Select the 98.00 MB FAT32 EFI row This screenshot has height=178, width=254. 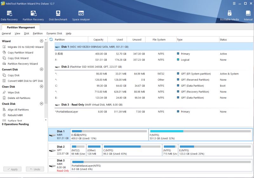coord(154,74)
